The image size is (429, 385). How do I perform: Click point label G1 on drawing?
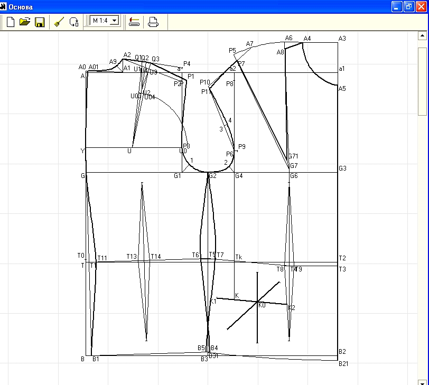point(178,176)
